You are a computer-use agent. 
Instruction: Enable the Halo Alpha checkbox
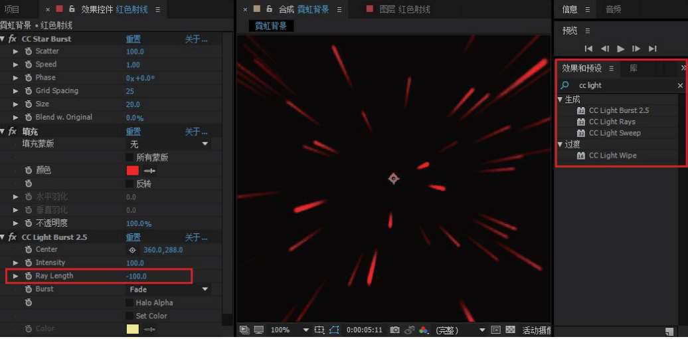point(130,302)
